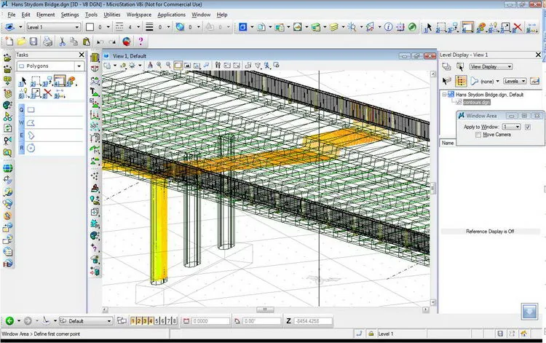Open the Element menu
The image size is (546, 343).
coord(45,15)
